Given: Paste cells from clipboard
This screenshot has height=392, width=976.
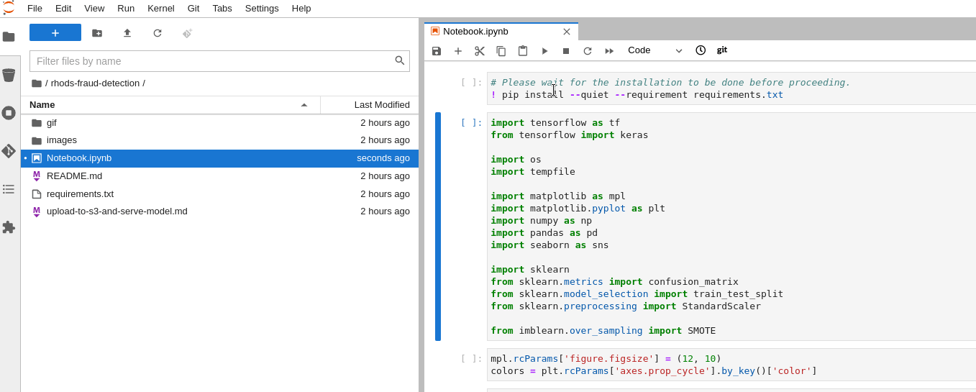Looking at the screenshot, I should (523, 51).
